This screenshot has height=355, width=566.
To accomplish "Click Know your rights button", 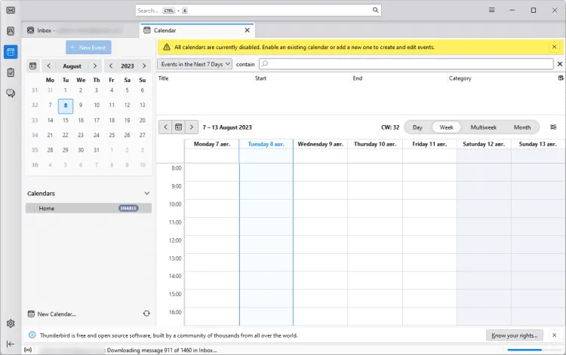I will click(515, 335).
